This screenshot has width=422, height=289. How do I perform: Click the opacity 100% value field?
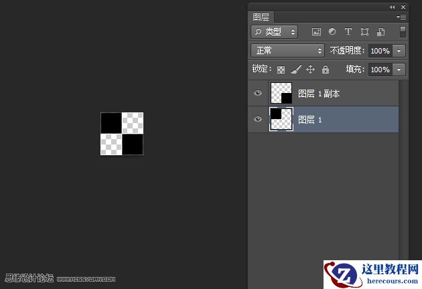[x=380, y=51]
